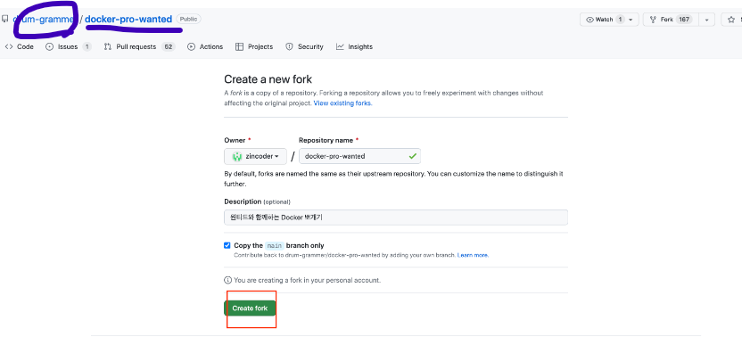
Task: Open the Learn more link
Action: point(473,255)
